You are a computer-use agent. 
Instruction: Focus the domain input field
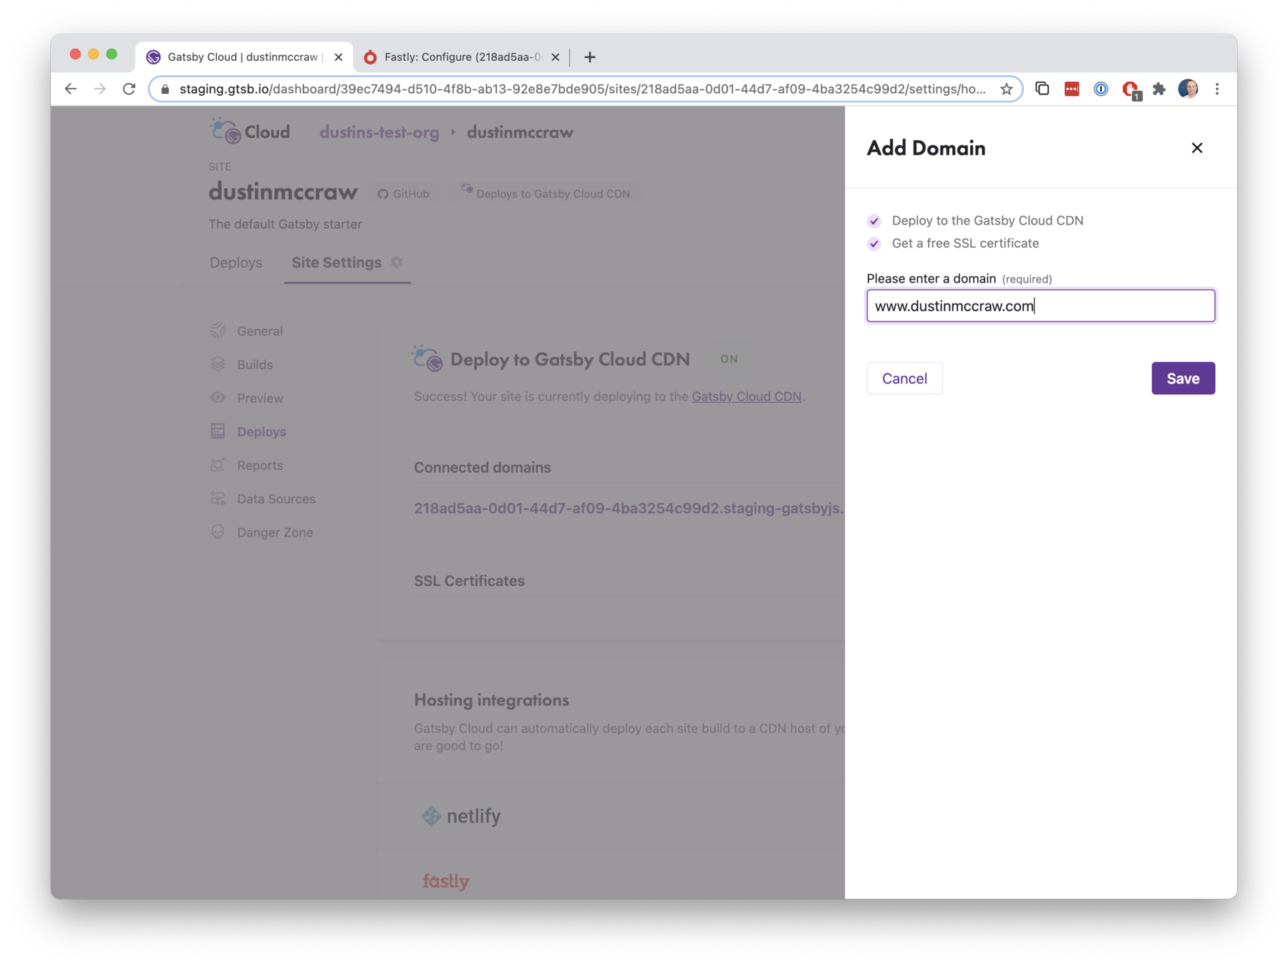(x=1040, y=306)
